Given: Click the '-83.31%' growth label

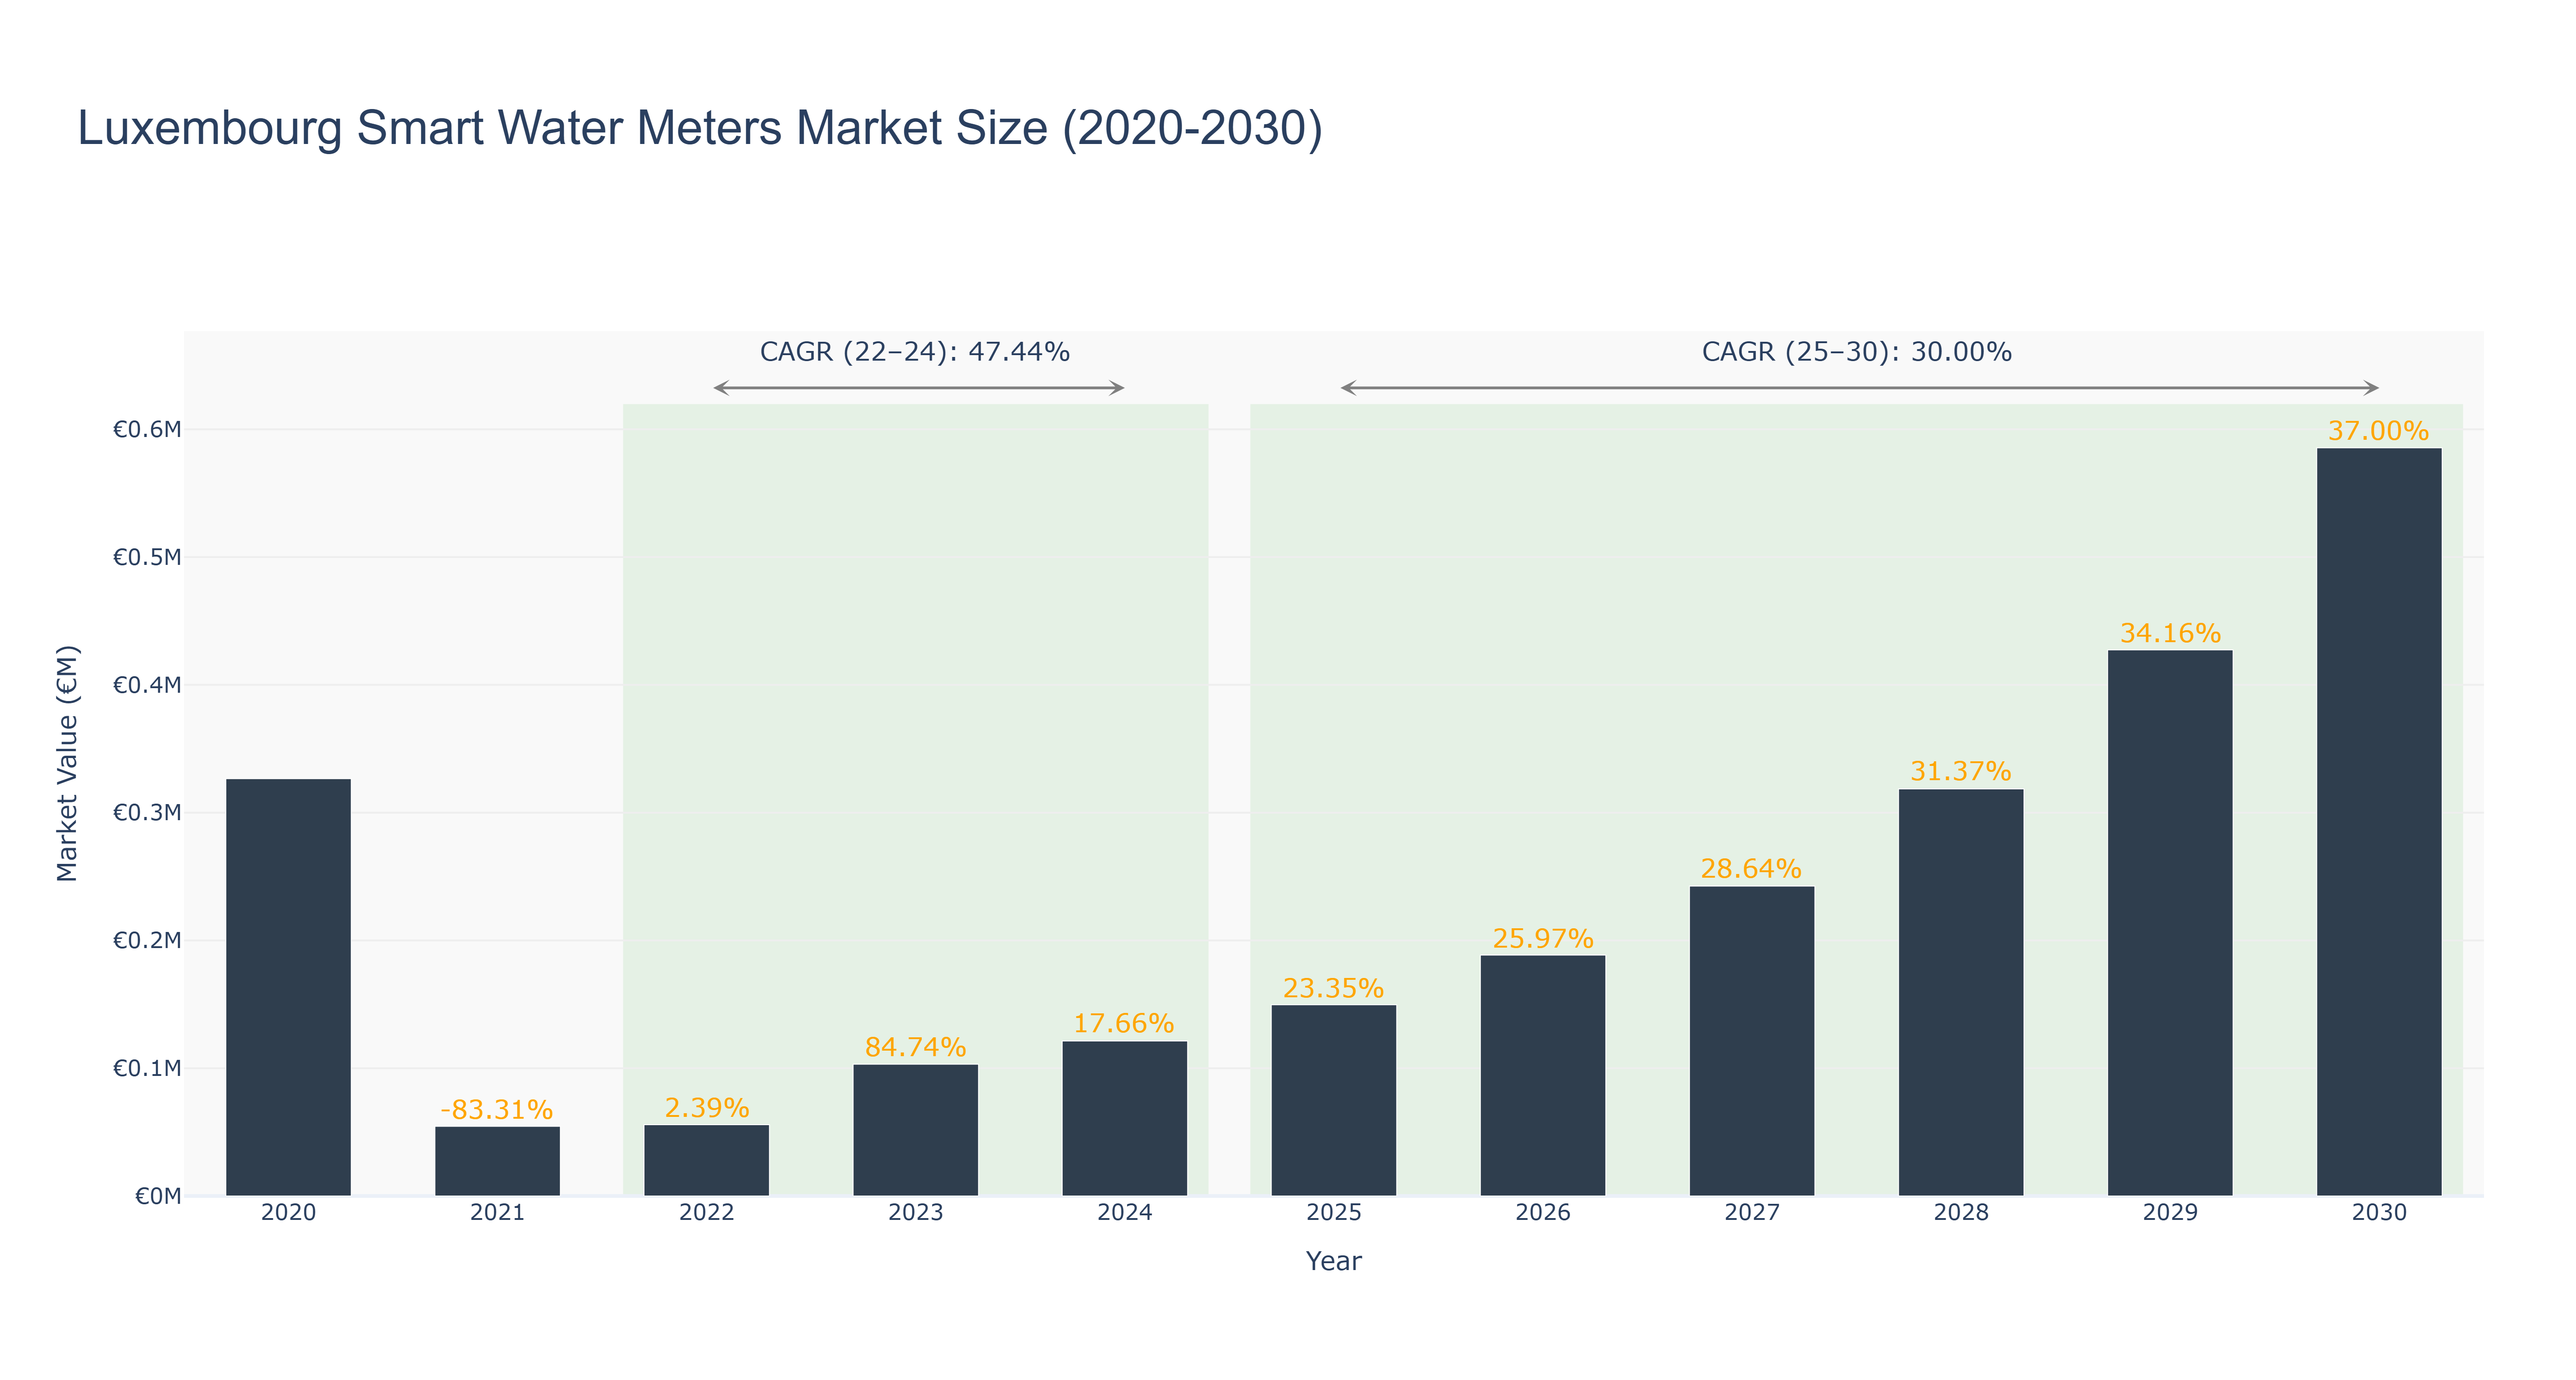Looking at the screenshot, I should point(497,1110).
